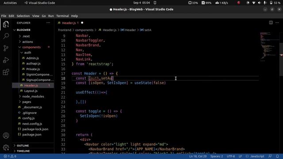This screenshot has width=283, height=159.
Task: Open the Extensions view icon
Action: (6, 72)
